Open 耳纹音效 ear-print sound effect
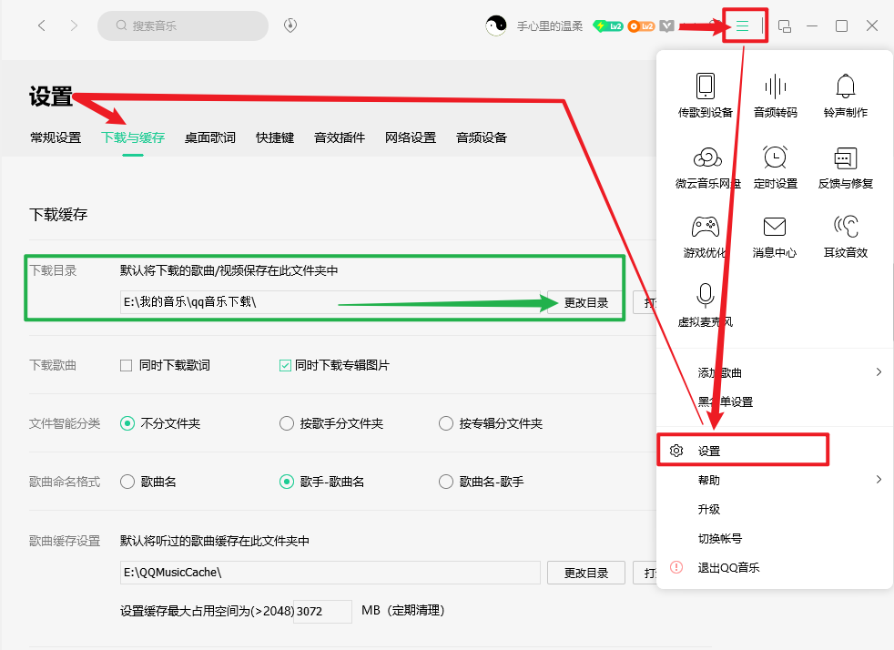 point(846,238)
